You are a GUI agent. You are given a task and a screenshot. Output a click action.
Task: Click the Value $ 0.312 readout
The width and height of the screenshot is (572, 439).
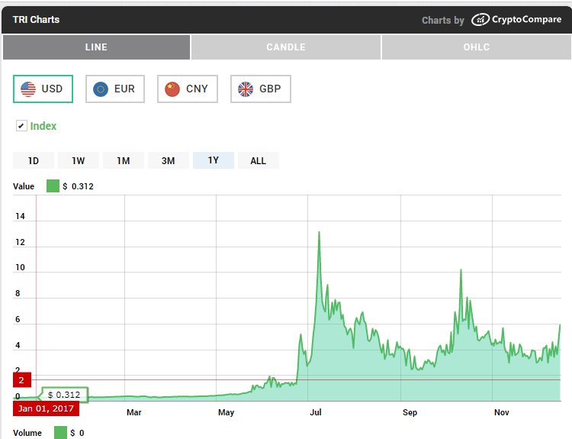[x=78, y=186]
